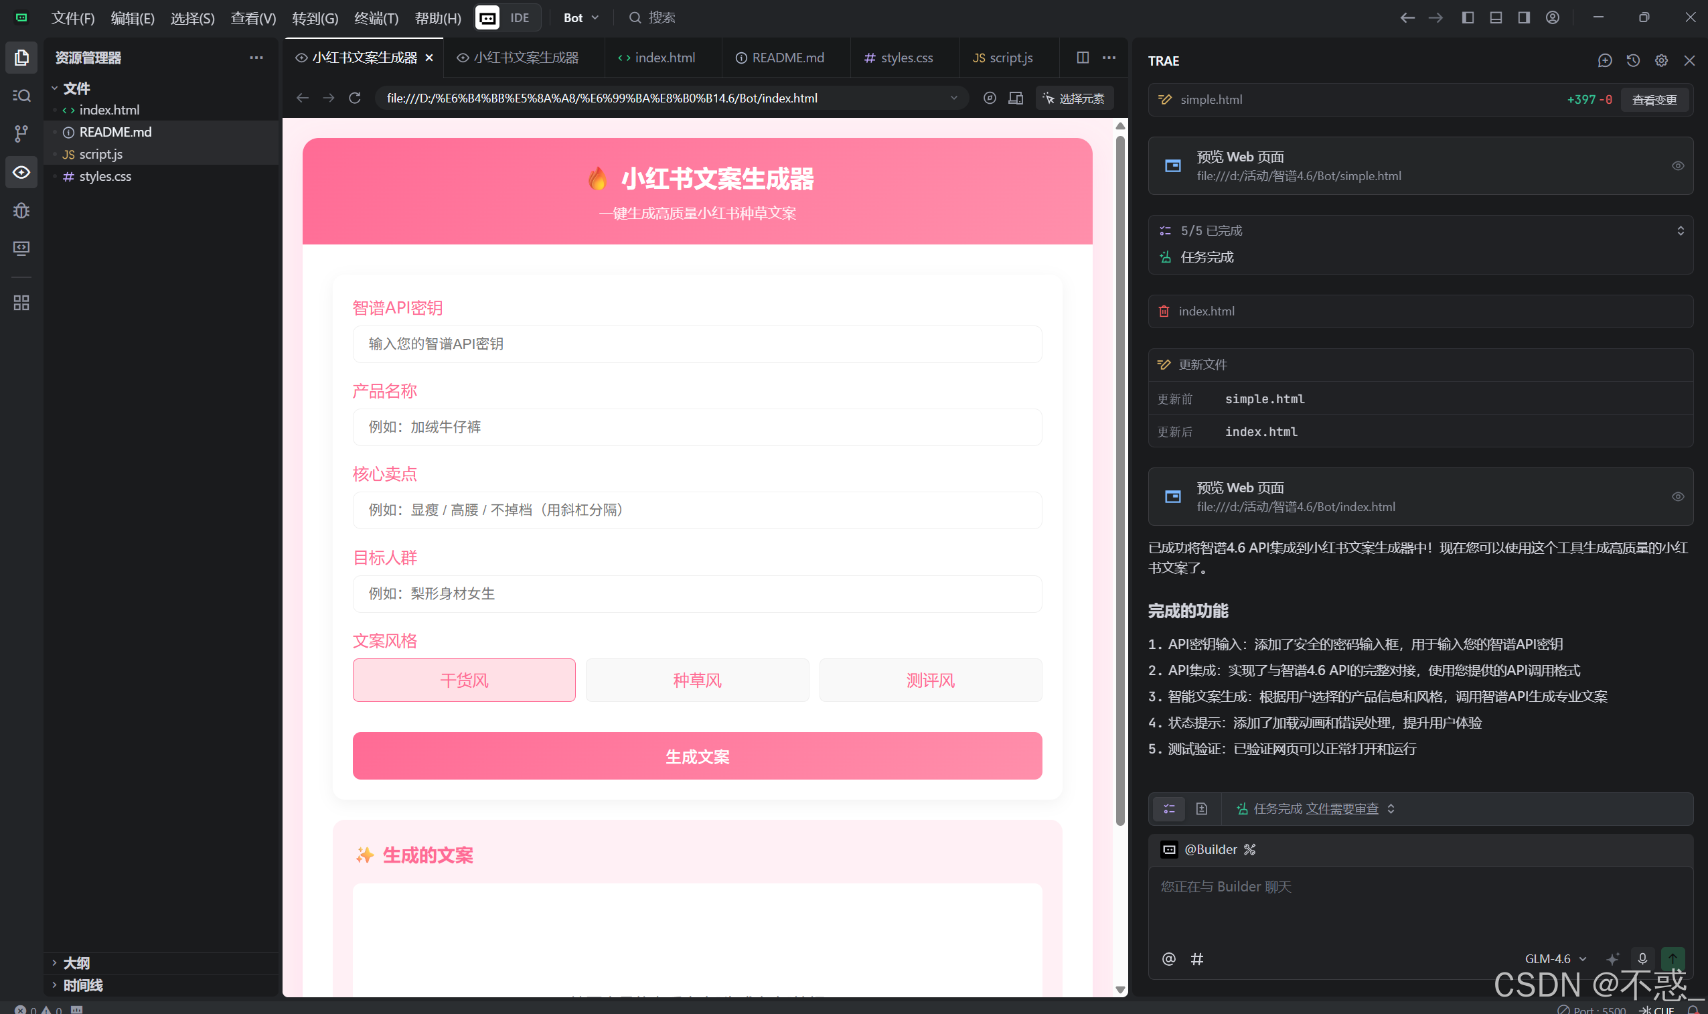Switch to the README.md tab
Image resolution: width=1708 pixels, height=1014 pixels.
[x=785, y=58]
